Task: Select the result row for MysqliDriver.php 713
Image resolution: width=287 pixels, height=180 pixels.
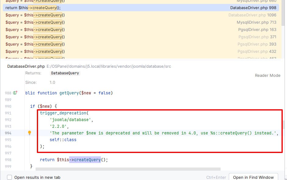Action: (x=141, y=22)
